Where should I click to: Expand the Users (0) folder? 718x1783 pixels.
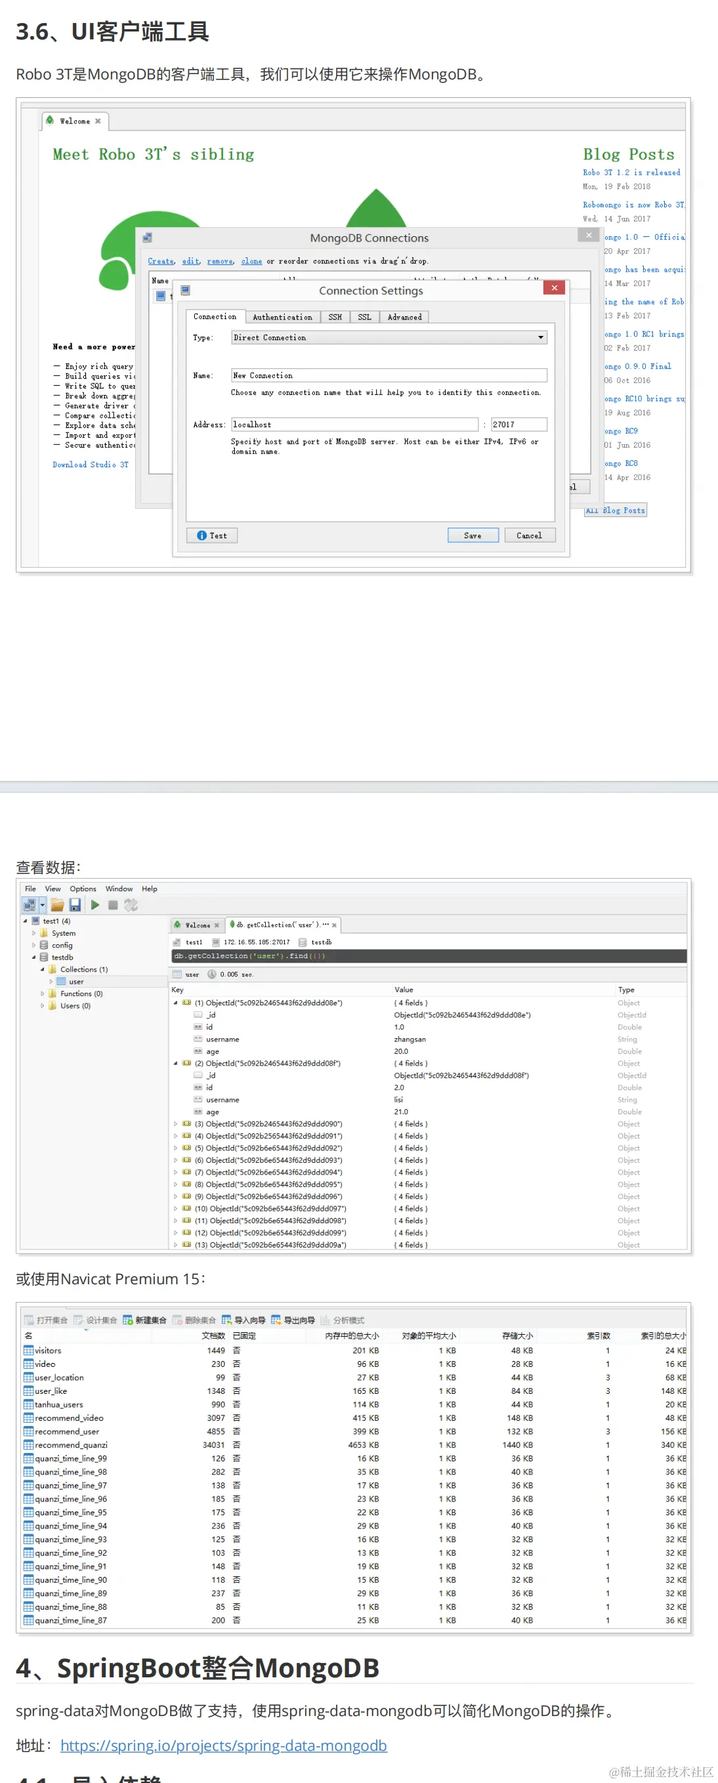42,1006
